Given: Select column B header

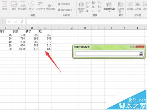Looking at the screenshot, I should (6, 28).
